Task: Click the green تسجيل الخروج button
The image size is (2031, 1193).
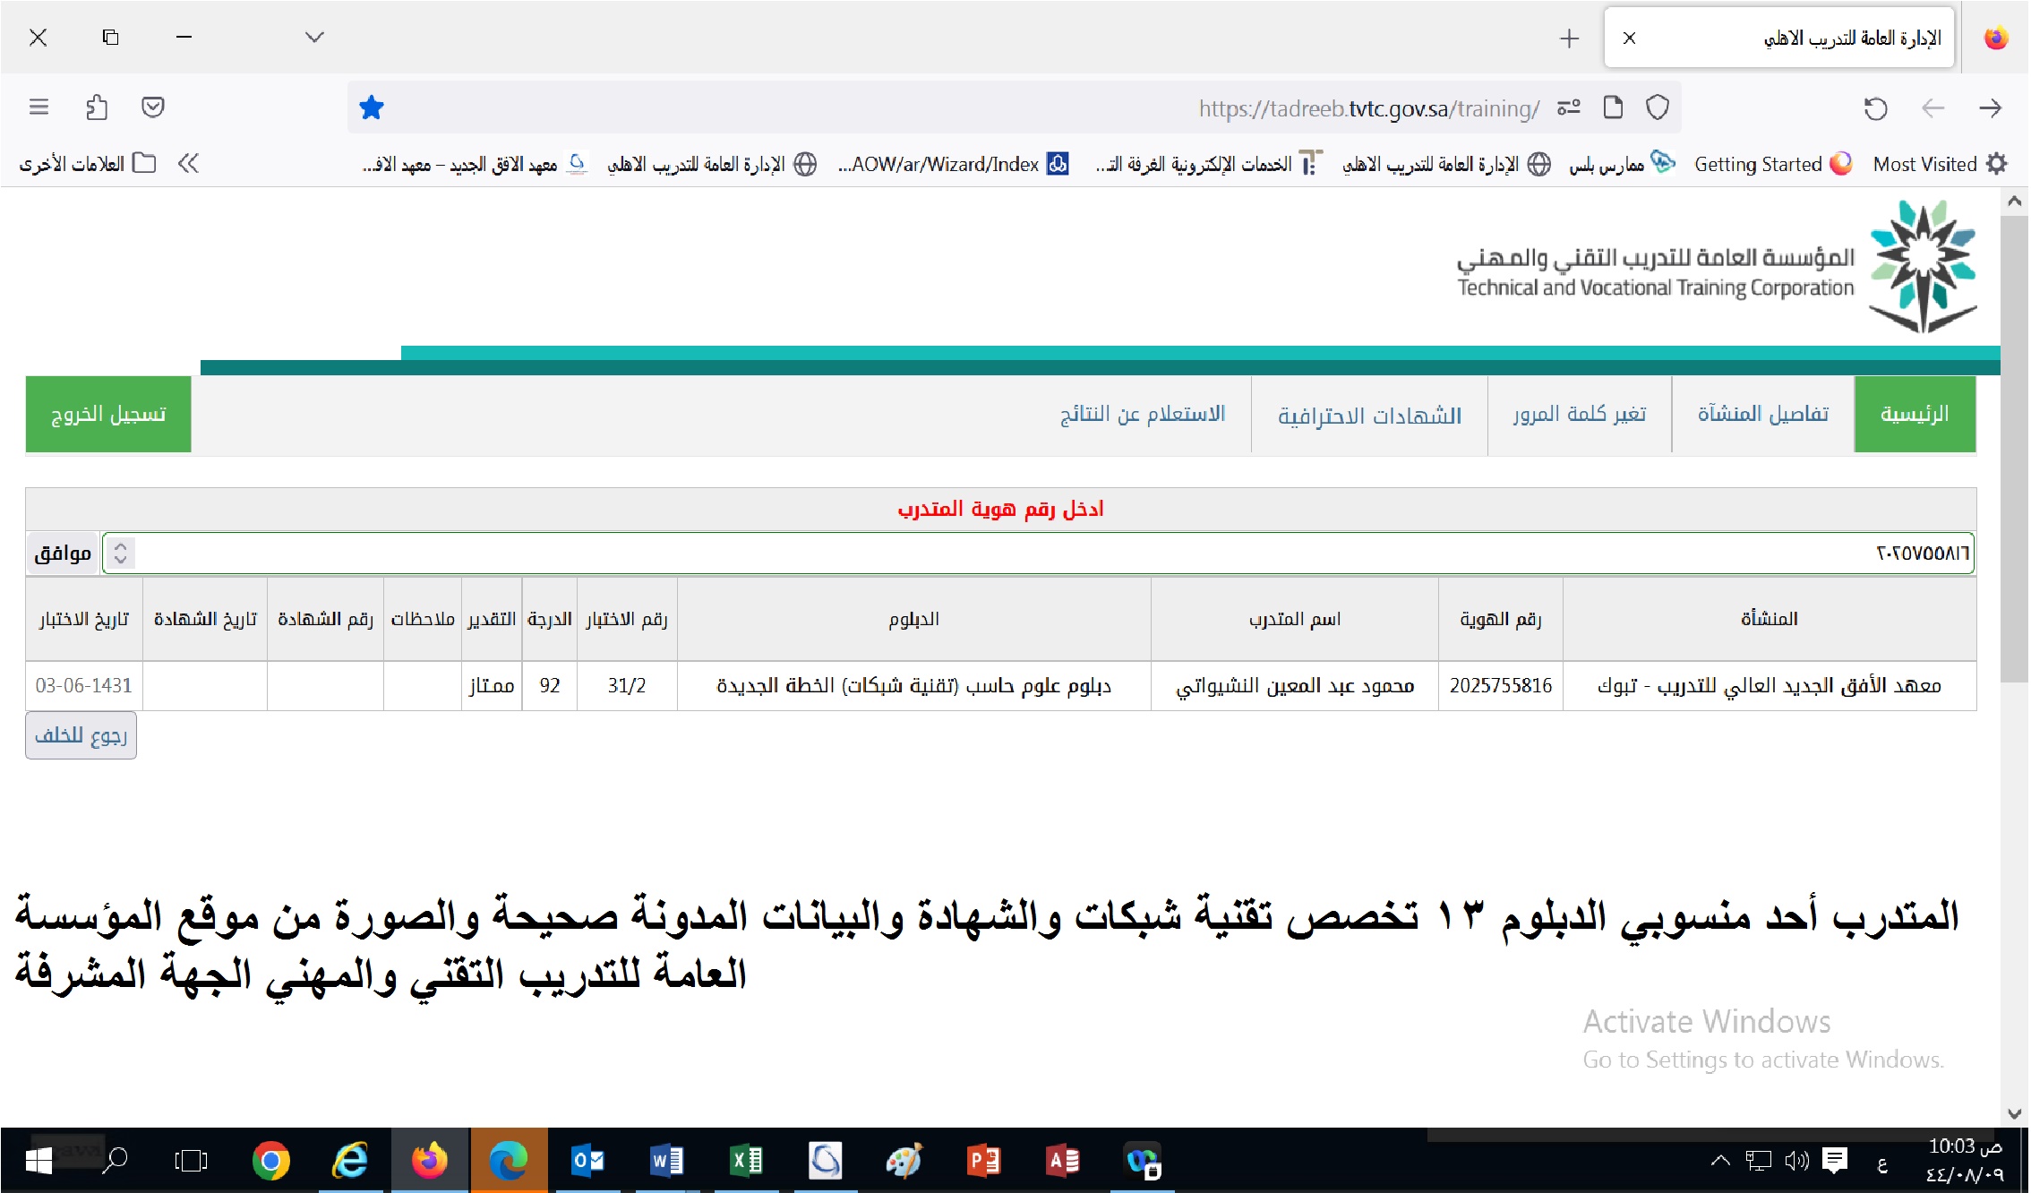Action: [108, 414]
